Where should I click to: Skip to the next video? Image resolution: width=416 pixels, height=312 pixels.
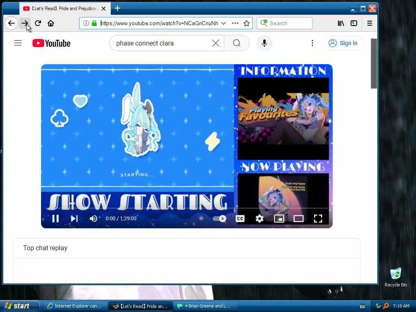74,218
